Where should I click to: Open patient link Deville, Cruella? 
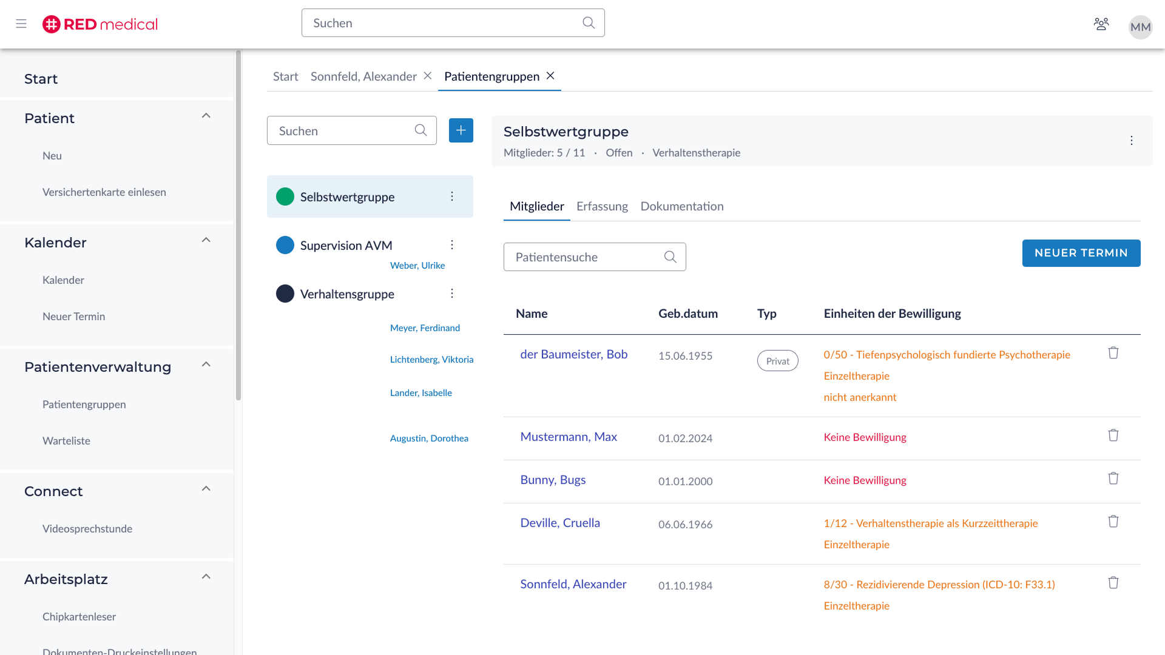tap(559, 523)
